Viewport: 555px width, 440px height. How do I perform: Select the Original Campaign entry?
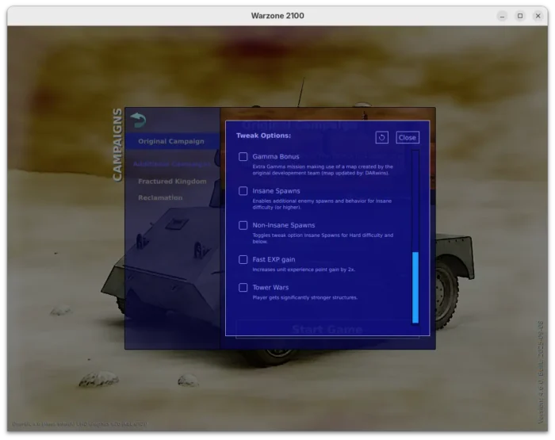click(x=171, y=142)
